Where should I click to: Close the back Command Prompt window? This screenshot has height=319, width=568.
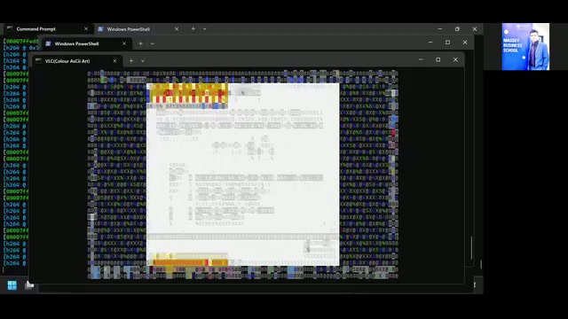475,29
